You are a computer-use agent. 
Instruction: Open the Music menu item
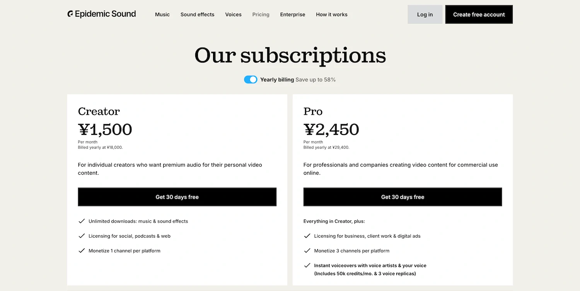click(162, 15)
